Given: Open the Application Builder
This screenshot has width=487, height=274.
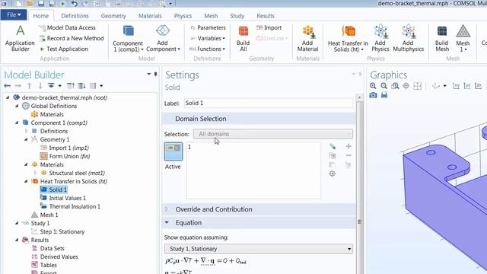Looking at the screenshot, I should click(20, 39).
